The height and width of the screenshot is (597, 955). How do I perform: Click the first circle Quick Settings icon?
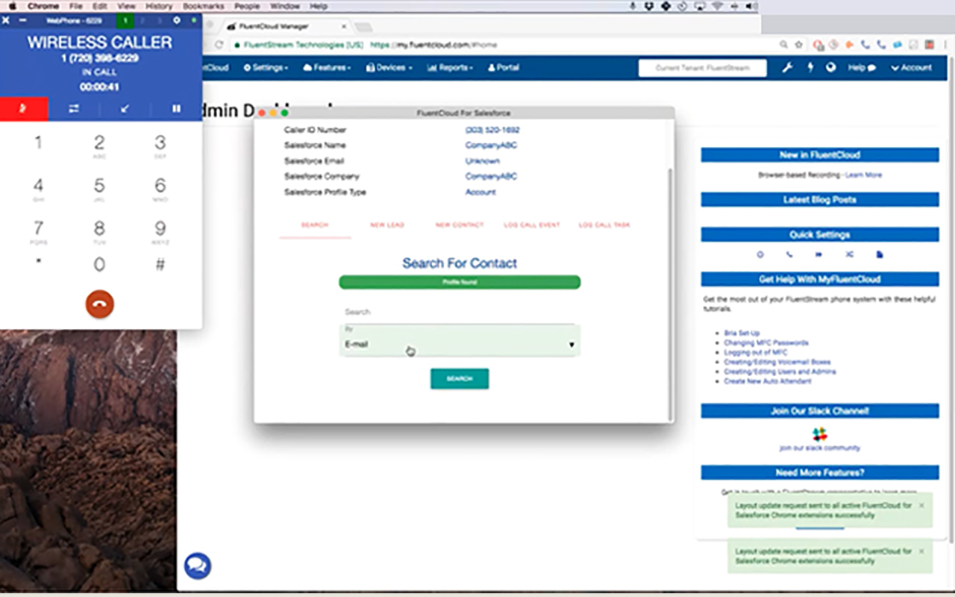[760, 254]
